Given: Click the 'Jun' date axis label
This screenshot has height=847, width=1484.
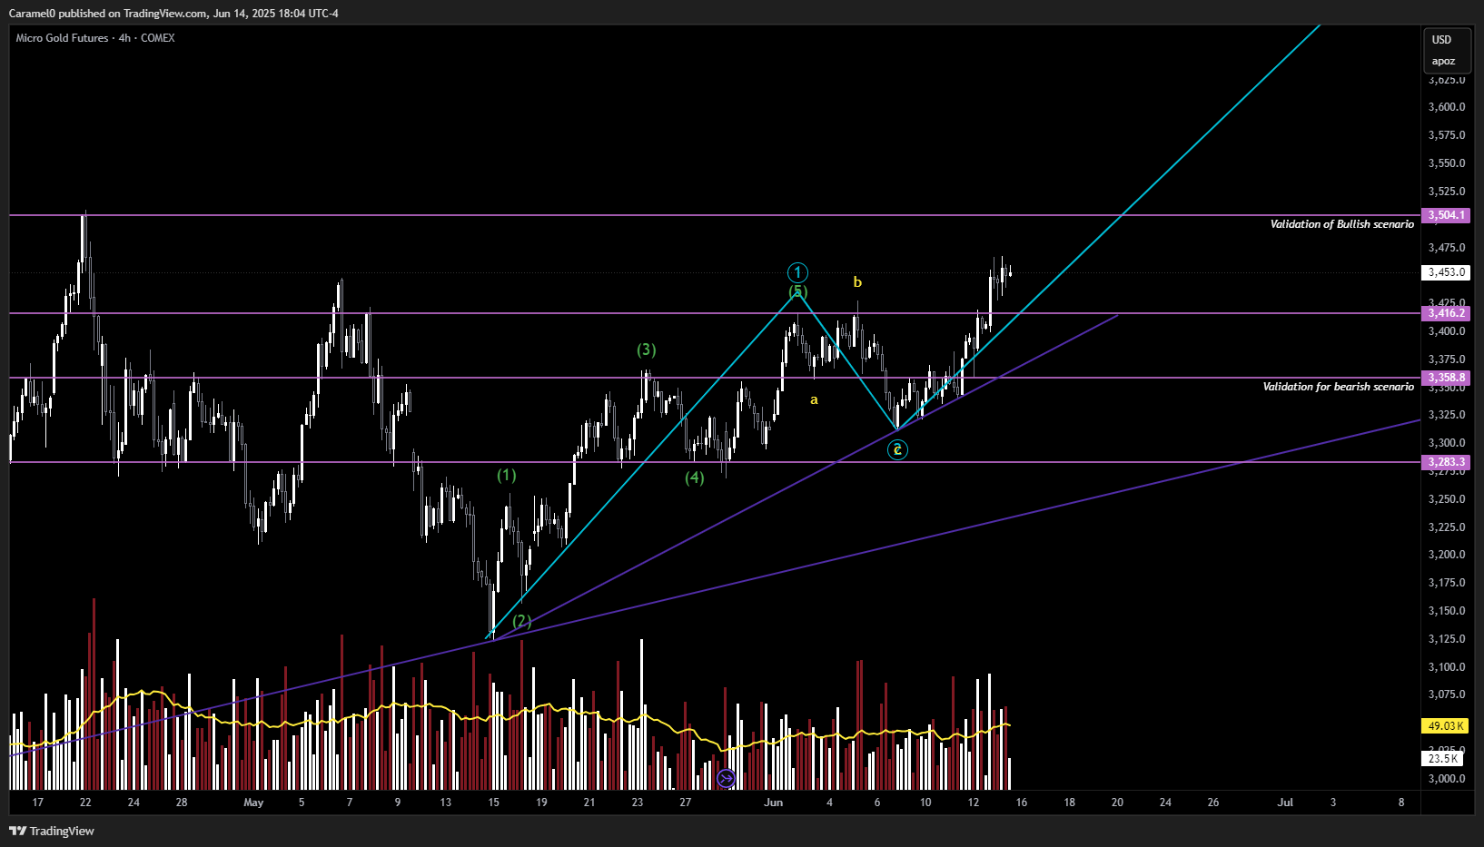Looking at the screenshot, I should [774, 803].
